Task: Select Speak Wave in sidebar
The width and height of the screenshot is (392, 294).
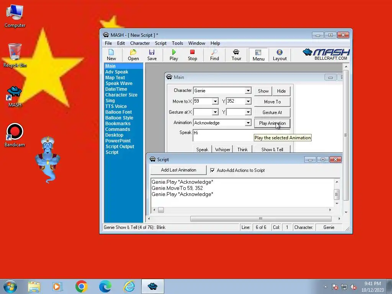Action: coord(119,83)
